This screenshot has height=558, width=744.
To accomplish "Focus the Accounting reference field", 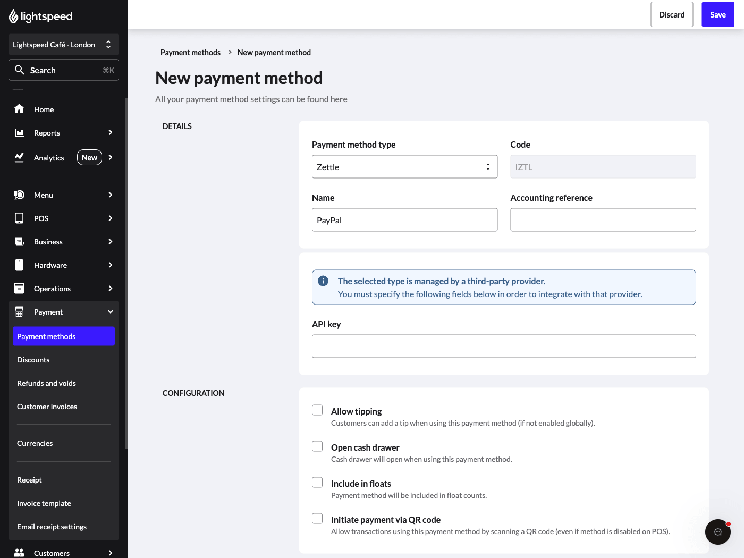I will coord(603,220).
